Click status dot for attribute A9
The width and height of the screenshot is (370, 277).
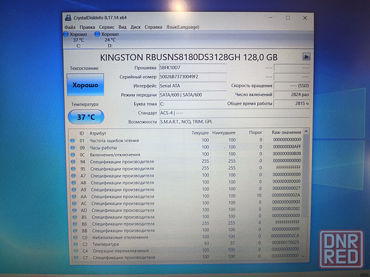[74, 189]
